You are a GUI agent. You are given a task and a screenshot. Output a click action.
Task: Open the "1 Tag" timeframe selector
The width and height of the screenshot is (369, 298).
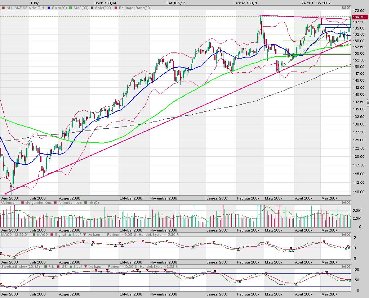pyautogui.click(x=35, y=3)
